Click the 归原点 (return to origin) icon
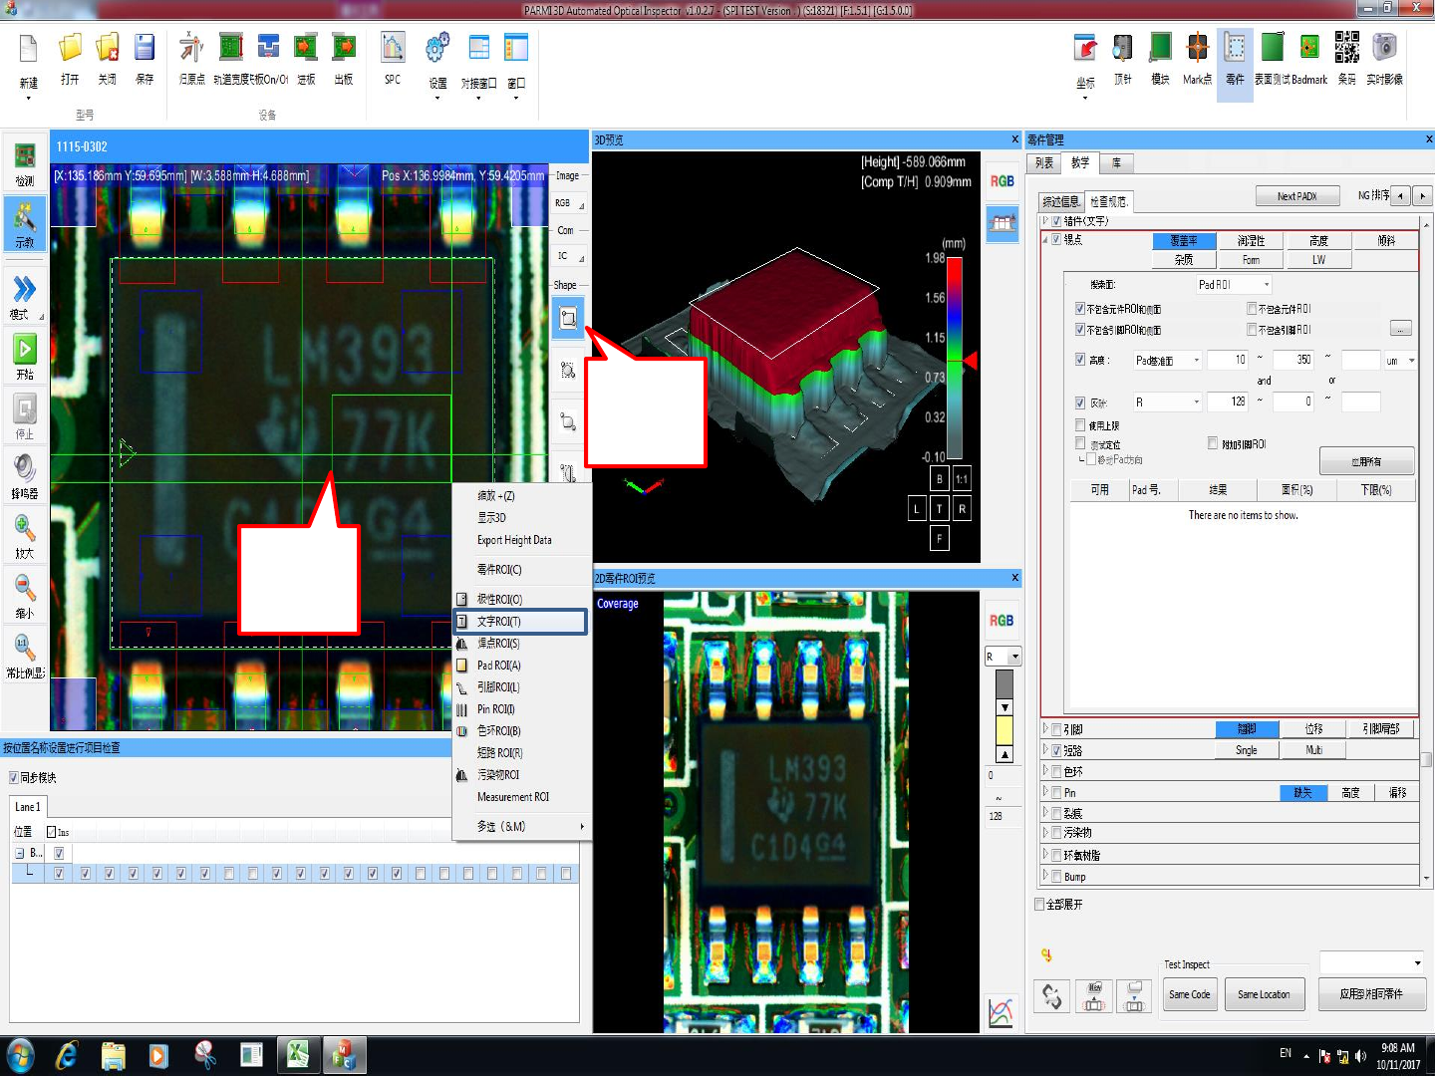The height and width of the screenshot is (1076, 1435). pos(191,48)
